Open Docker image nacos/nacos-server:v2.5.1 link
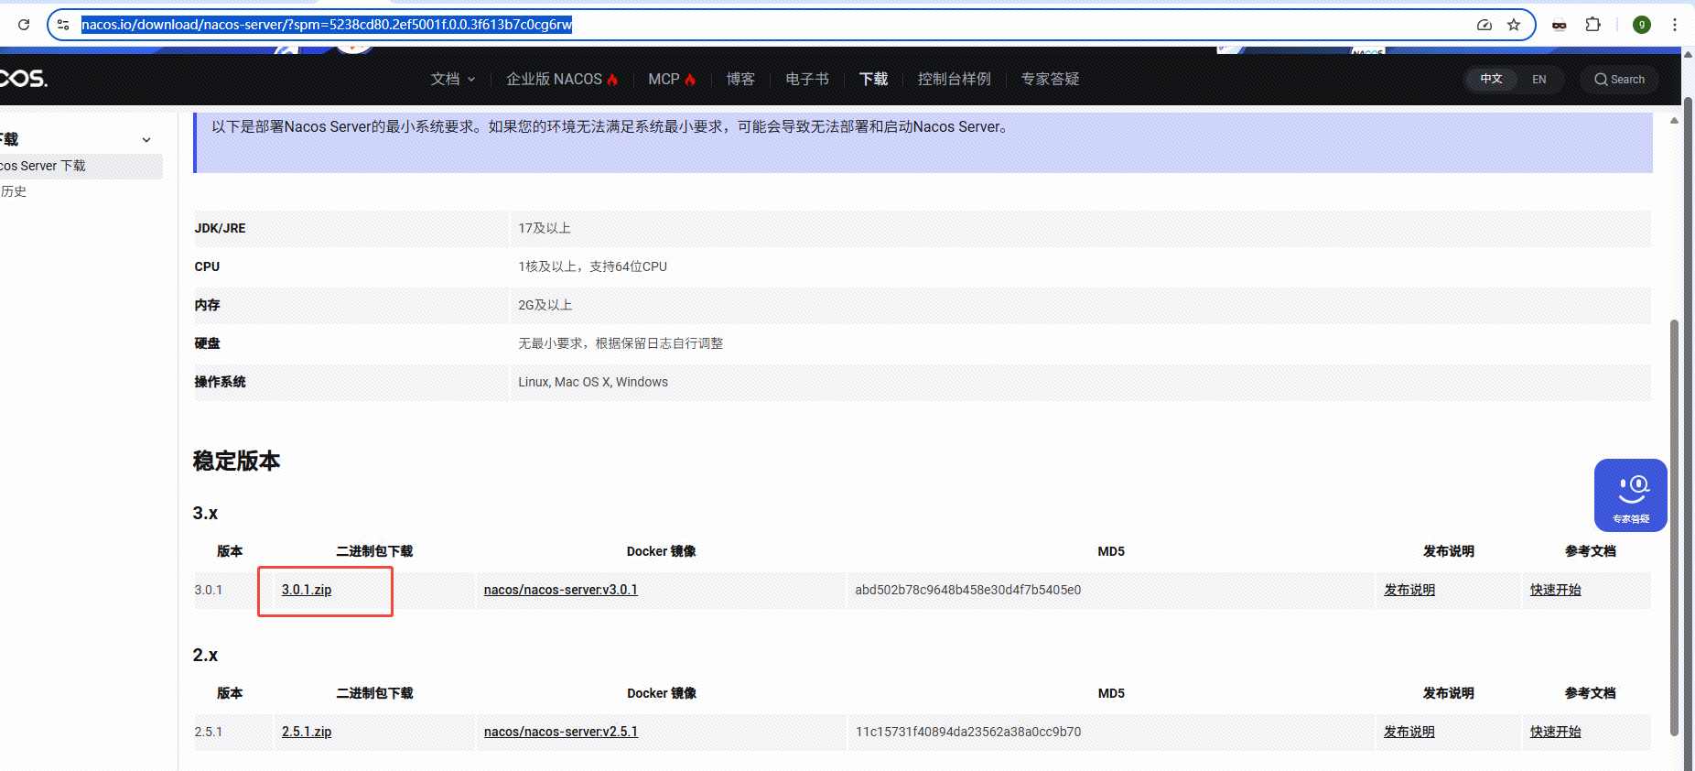Viewport: 1695px width, 771px height. 561,732
